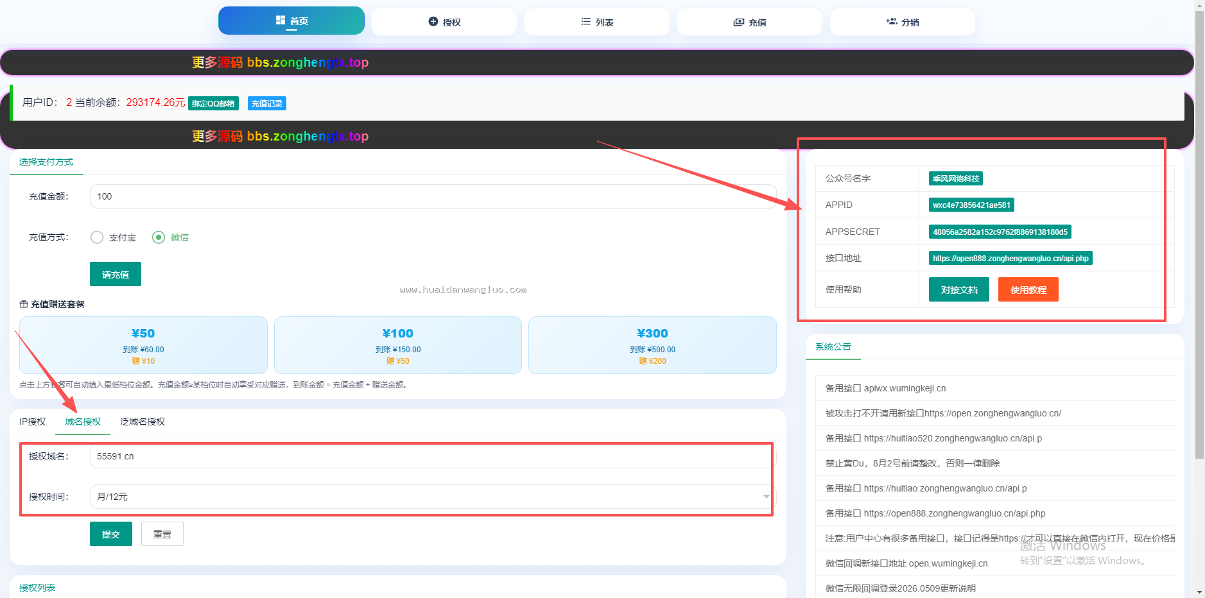
Task: Open the 授权时间 dropdown showing 月/12元
Action: [433, 497]
